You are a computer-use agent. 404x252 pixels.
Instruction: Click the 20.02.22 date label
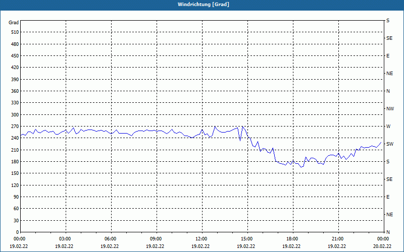382,246
